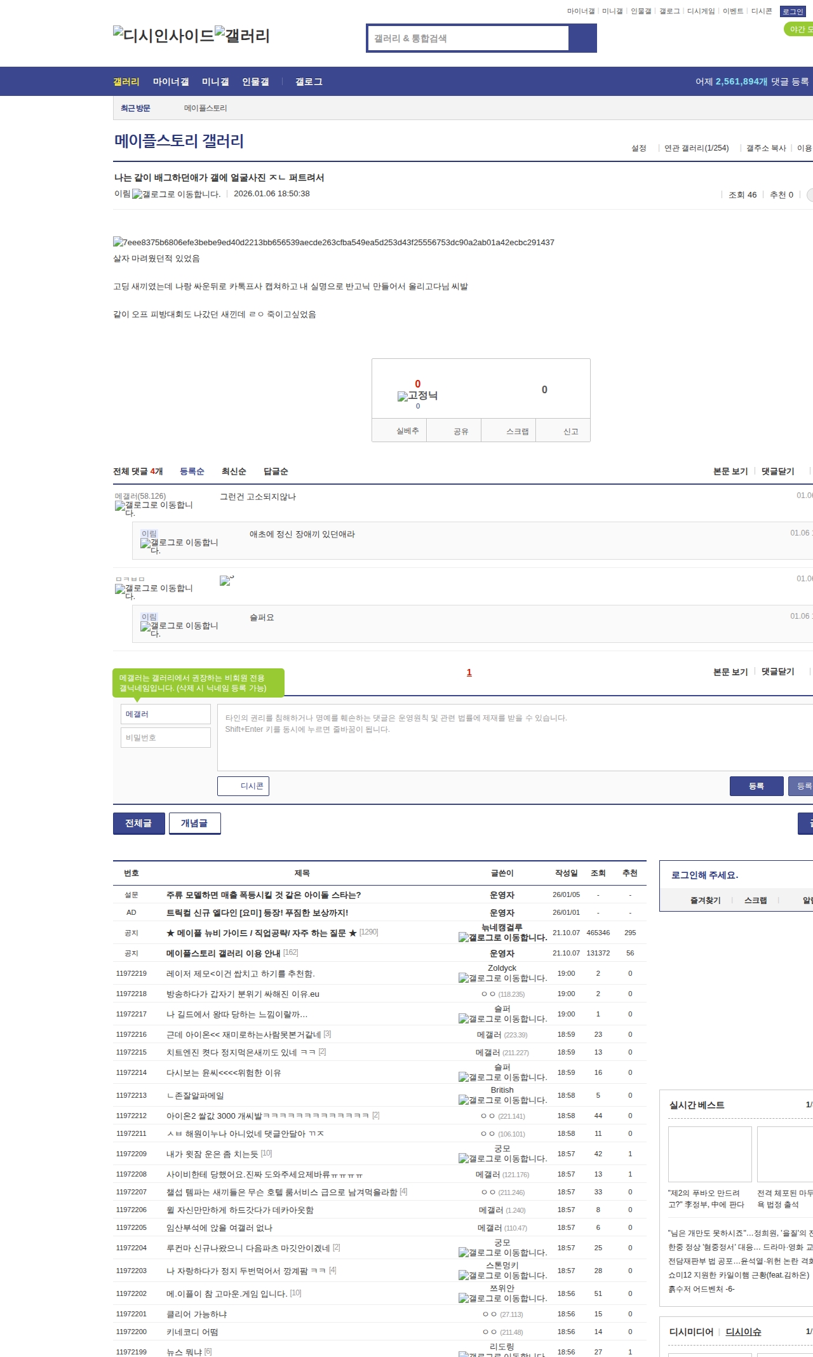Toggle night mode with the green 야간 button
Image resolution: width=813 pixels, height=1357 pixels.
click(x=799, y=29)
